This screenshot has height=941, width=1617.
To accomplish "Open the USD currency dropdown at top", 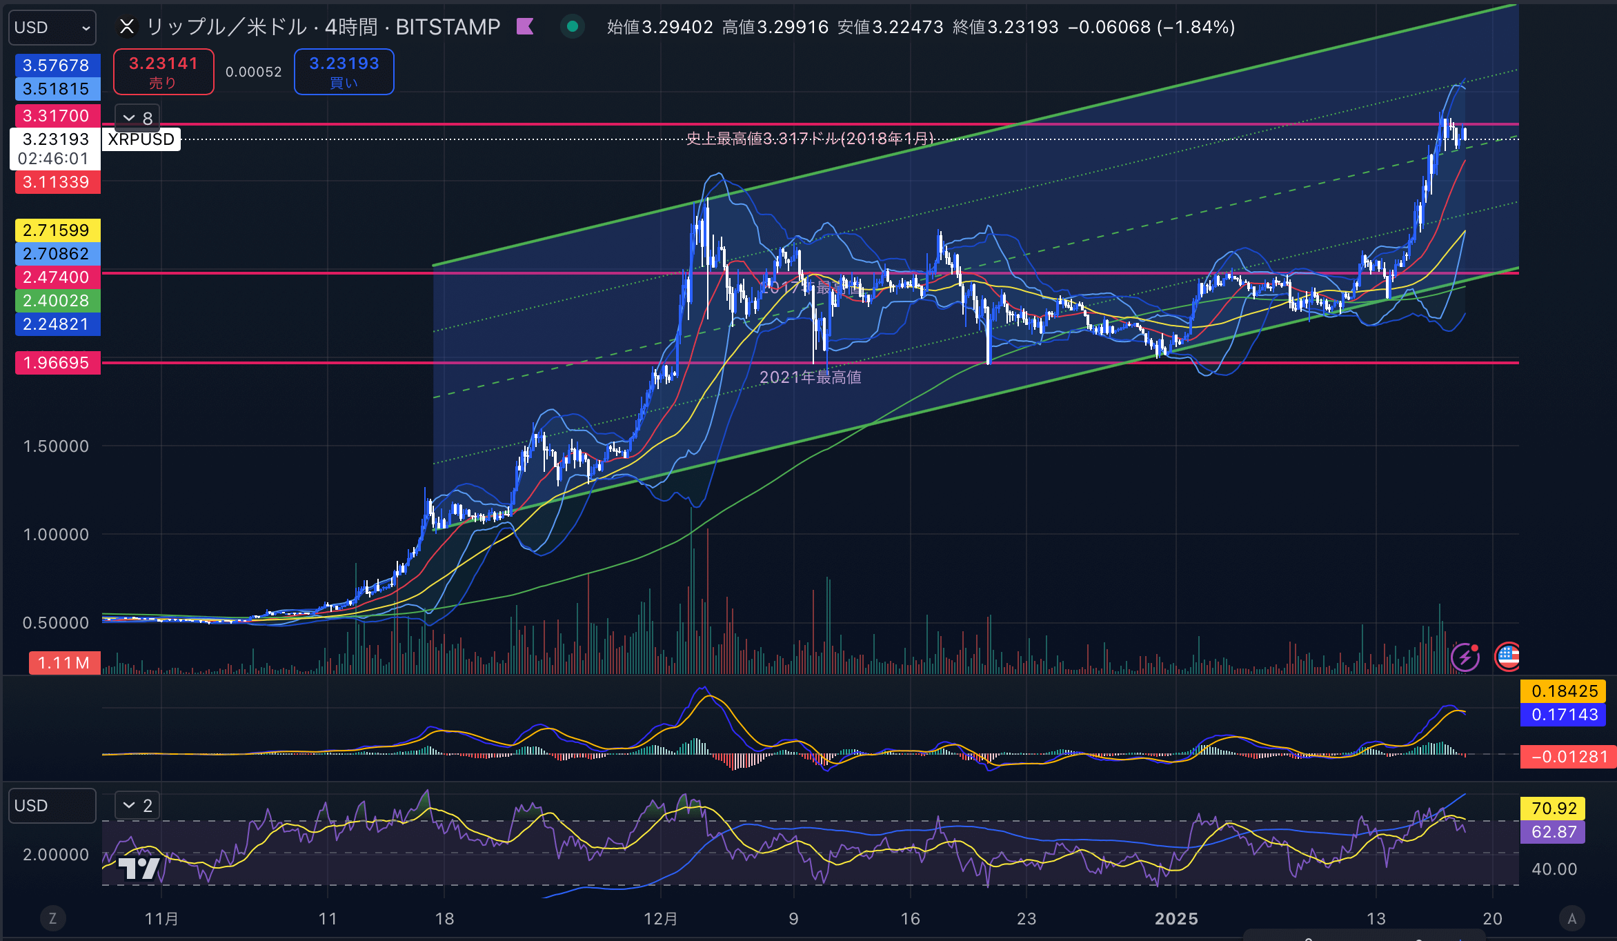I will (52, 28).
